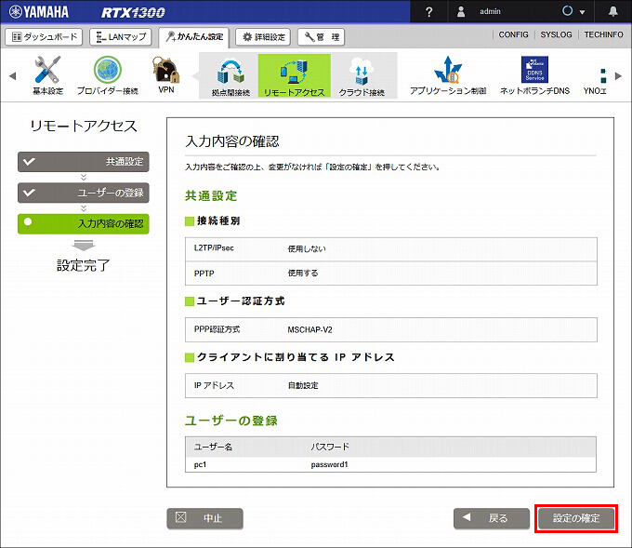
Task: Click the パスワード column header
Action: pyautogui.click(x=330, y=447)
